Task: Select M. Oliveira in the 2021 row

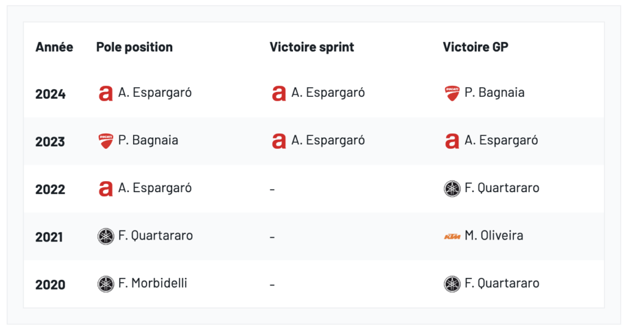Action: point(494,235)
